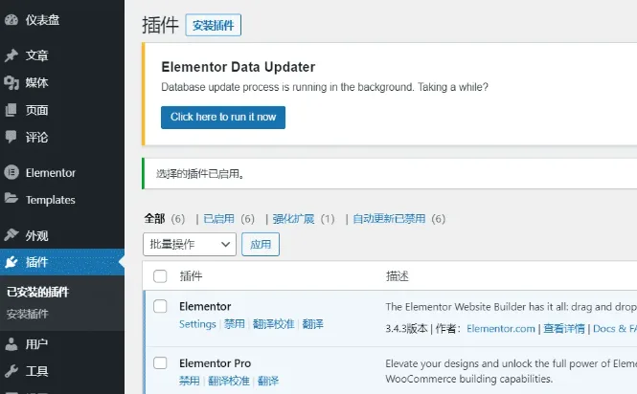Filter plugins by 自动更新已禁用
The width and height of the screenshot is (637, 394).
click(x=389, y=219)
